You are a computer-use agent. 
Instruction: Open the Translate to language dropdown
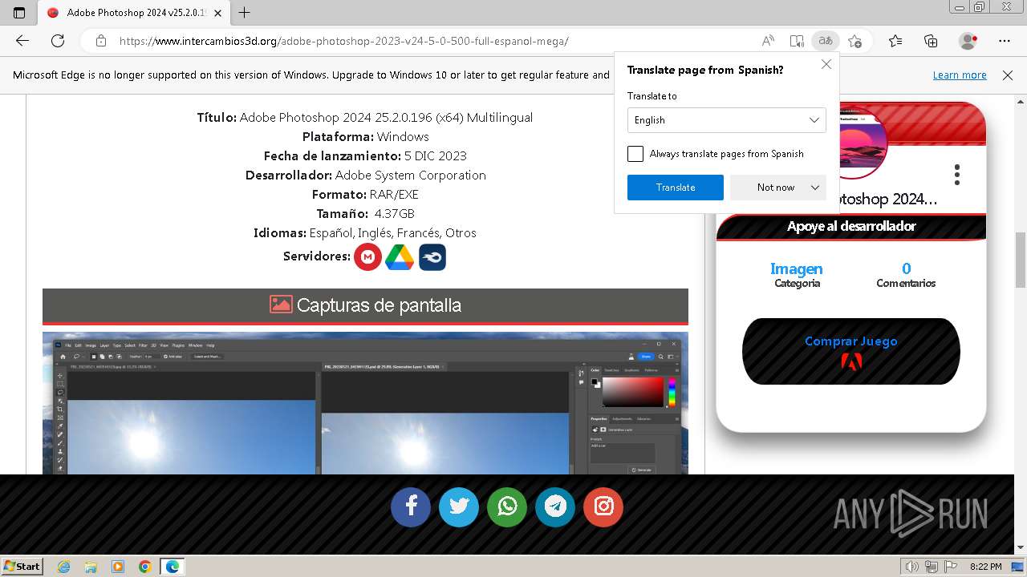click(727, 120)
